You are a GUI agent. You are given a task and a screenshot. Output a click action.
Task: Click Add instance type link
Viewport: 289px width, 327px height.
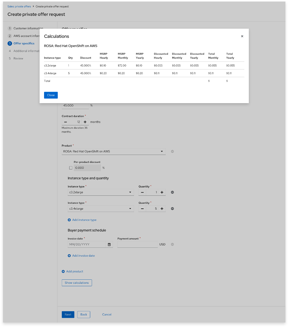pyautogui.click(x=82, y=220)
